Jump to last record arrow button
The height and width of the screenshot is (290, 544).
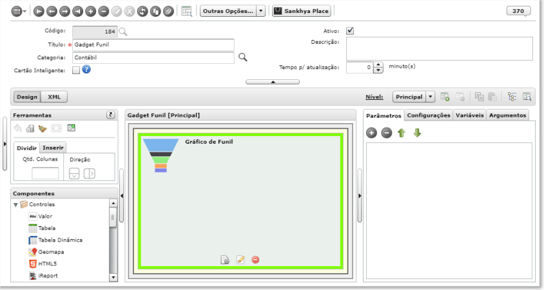[x=78, y=12]
